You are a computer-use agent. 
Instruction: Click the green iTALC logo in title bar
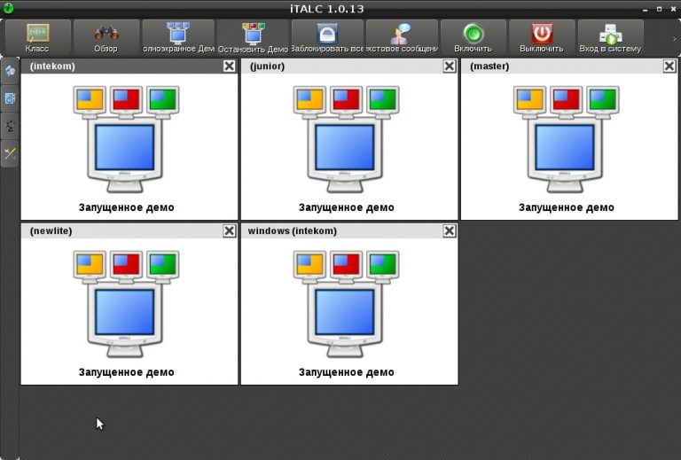coord(8,7)
